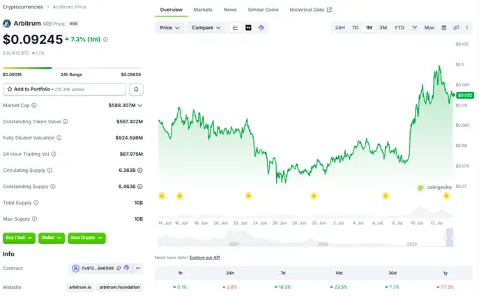The width and height of the screenshot is (479, 298).
Task: Select the line chart view icon
Action: coord(235,28)
